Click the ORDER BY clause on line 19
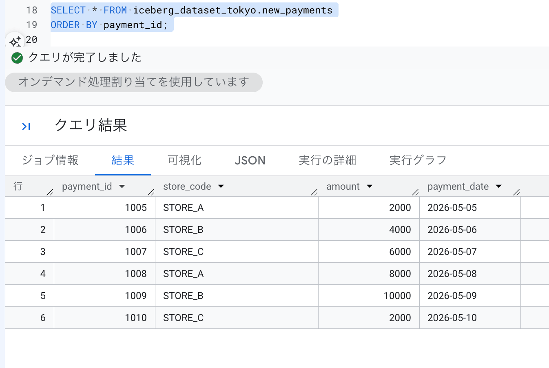 109,25
